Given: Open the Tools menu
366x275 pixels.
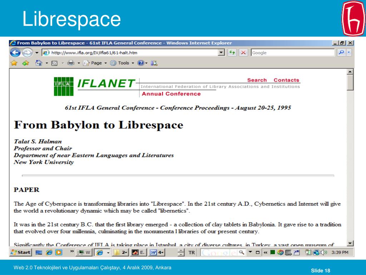Looking at the screenshot, I should click(x=122, y=63).
